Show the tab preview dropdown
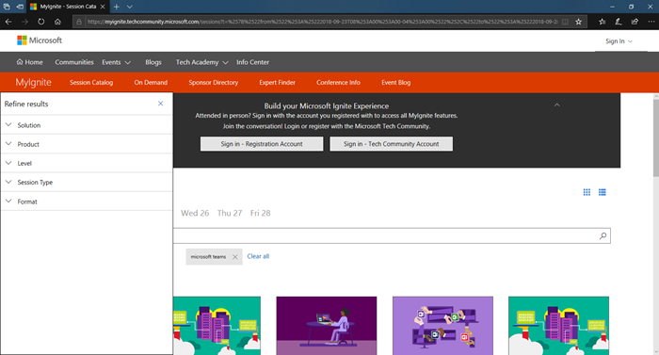The width and height of the screenshot is (659, 355). [130, 7]
